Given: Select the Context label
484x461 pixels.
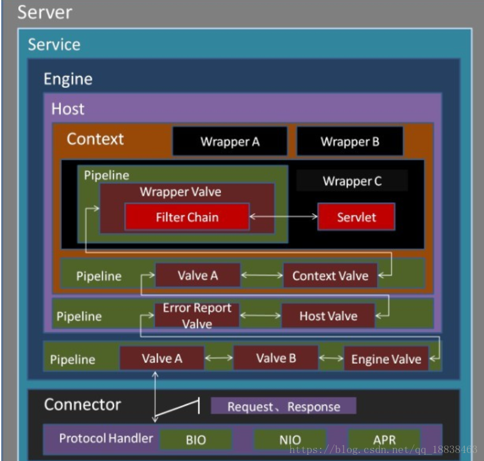Looking at the screenshot, I should [95, 139].
